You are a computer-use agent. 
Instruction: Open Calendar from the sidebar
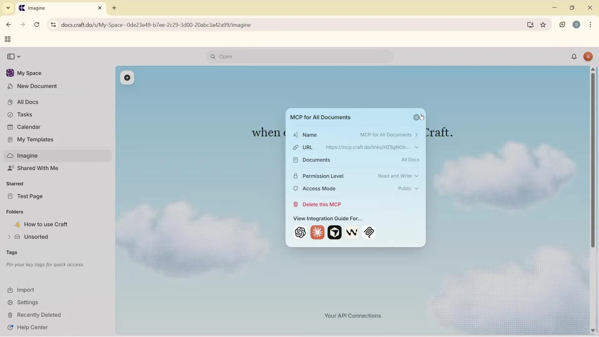coord(28,127)
